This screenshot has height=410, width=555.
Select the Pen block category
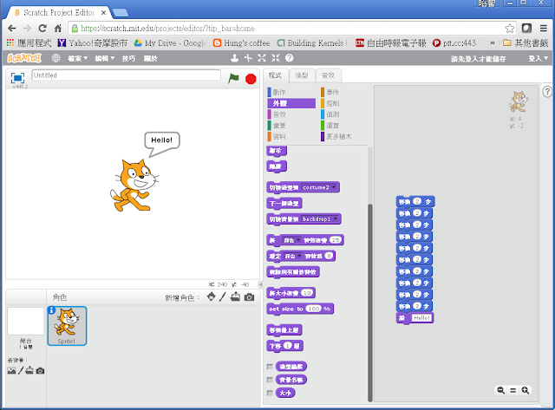291,125
